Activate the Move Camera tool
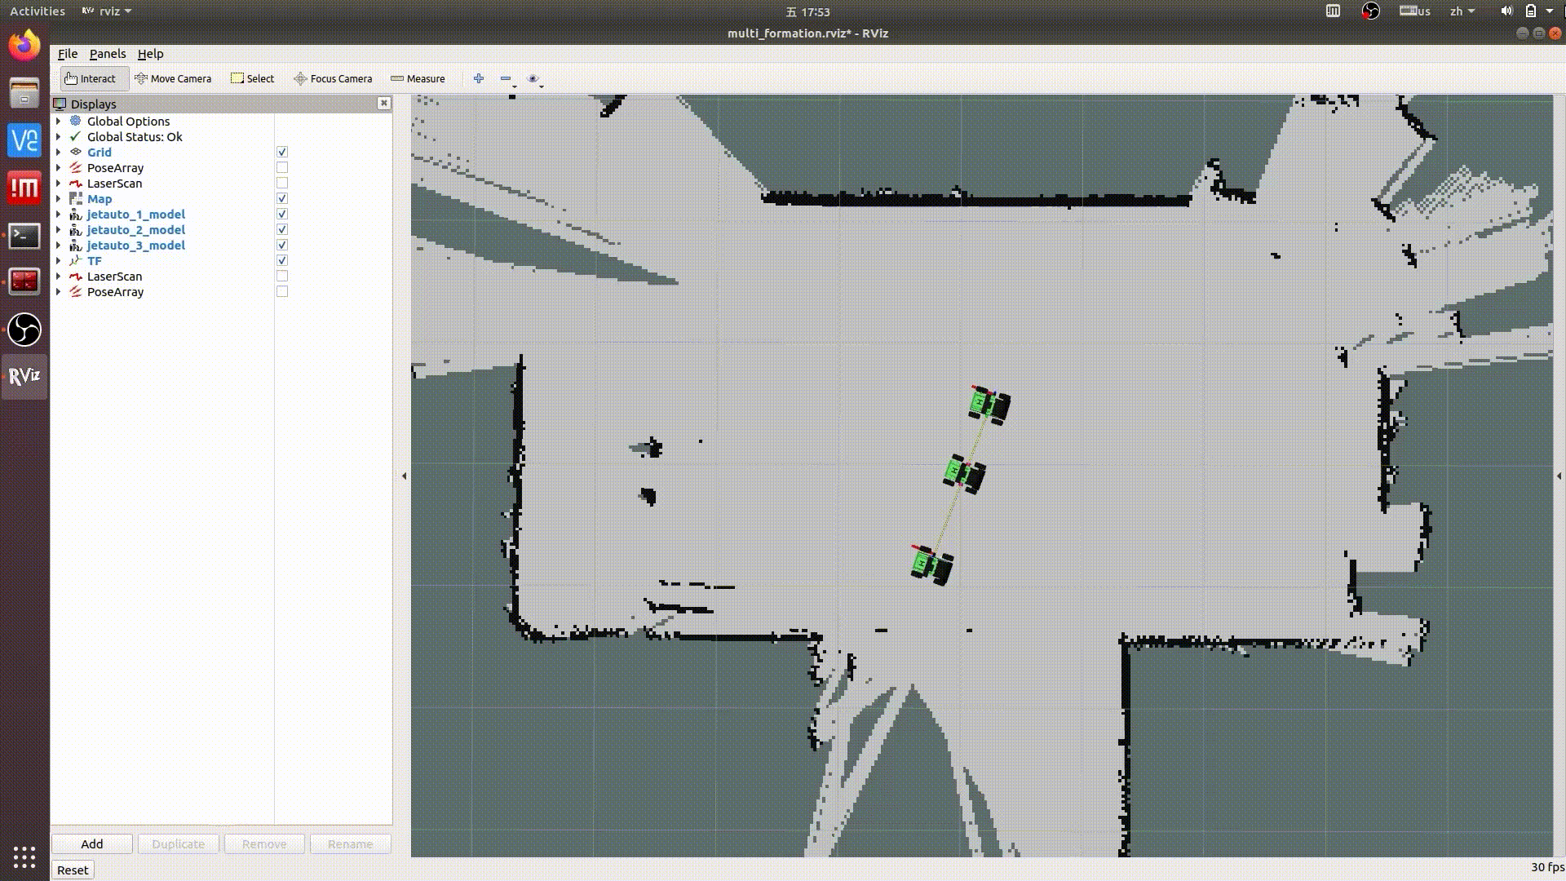This screenshot has height=881, width=1566. pos(173,78)
